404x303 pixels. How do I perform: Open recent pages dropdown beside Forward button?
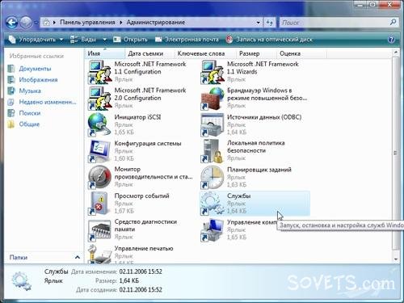(36, 23)
